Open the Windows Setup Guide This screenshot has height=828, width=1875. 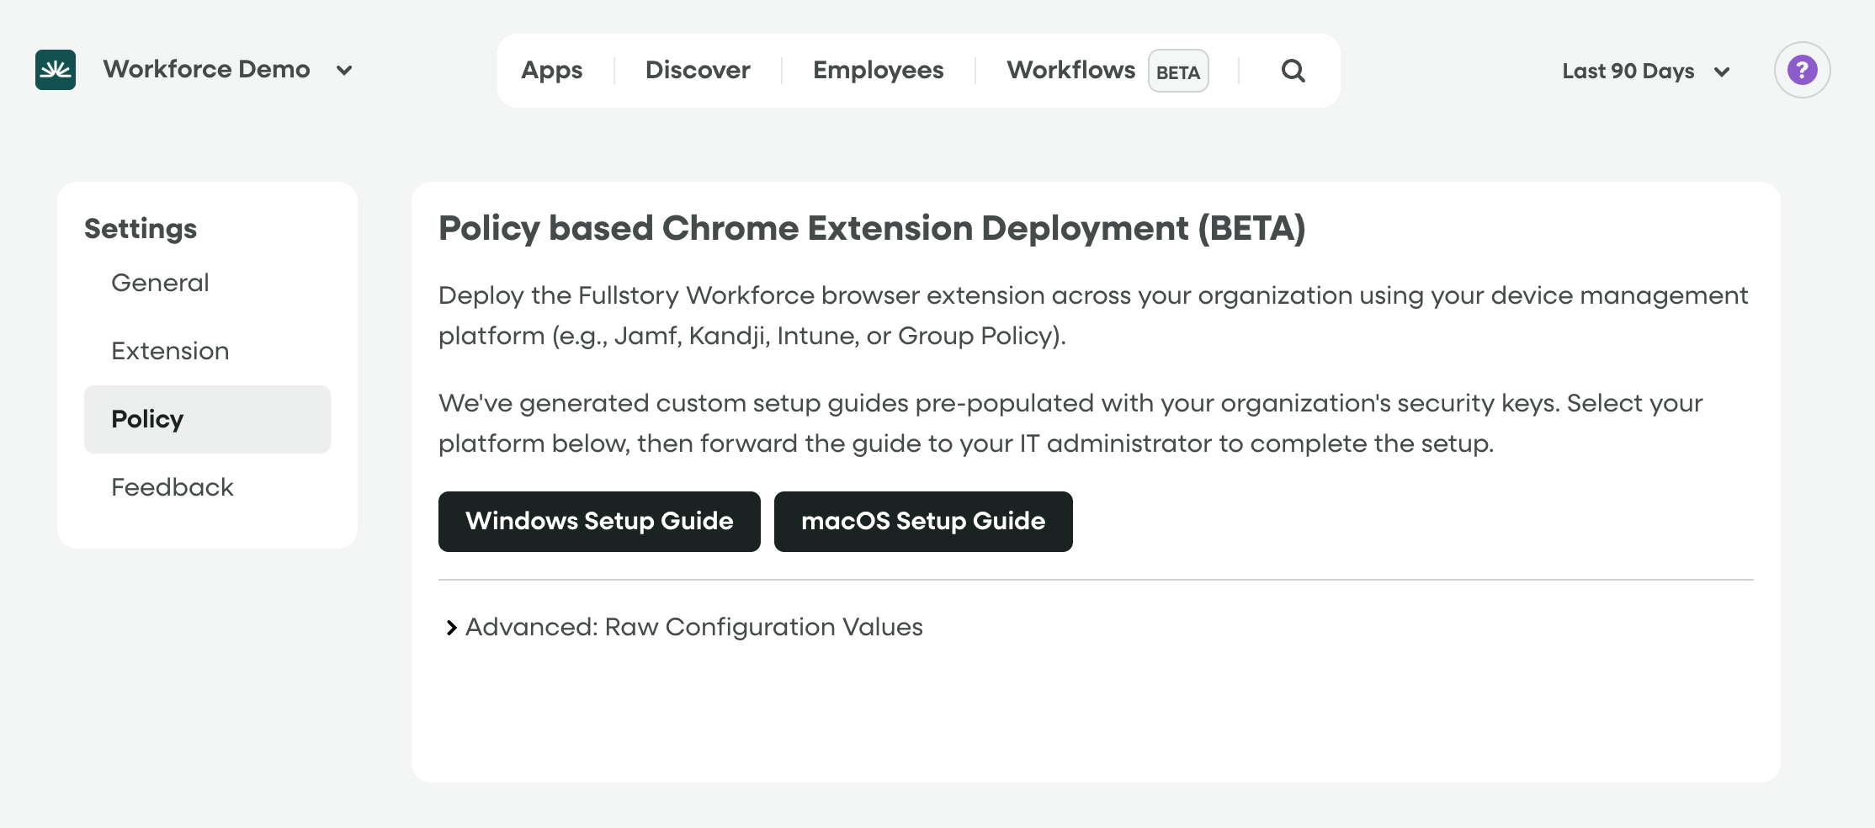pos(598,521)
